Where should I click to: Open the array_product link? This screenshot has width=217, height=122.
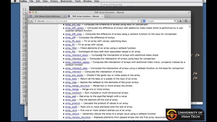(x=73, y=103)
